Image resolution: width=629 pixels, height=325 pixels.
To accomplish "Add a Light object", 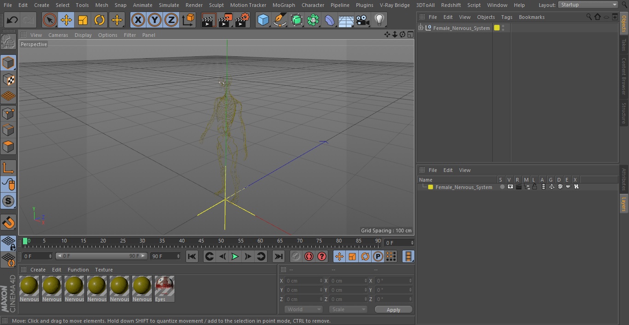I will (x=379, y=20).
